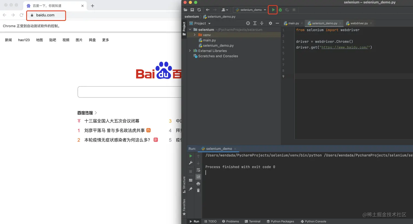Click the green Debug bug icon
This screenshot has width=413, height=224.
pos(280,10)
